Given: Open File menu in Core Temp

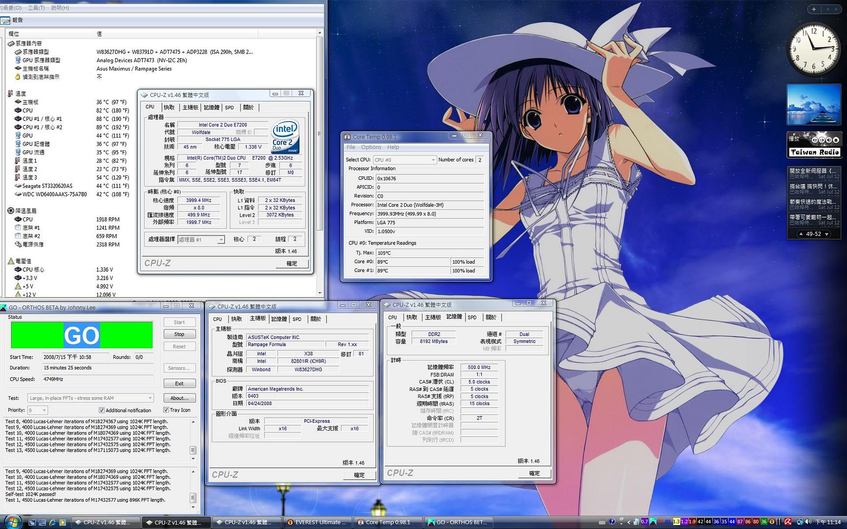Looking at the screenshot, I should (351, 147).
